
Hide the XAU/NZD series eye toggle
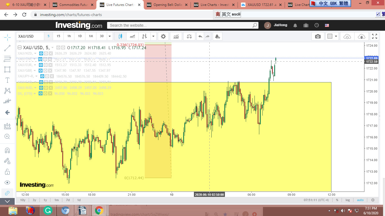tap(41, 53)
